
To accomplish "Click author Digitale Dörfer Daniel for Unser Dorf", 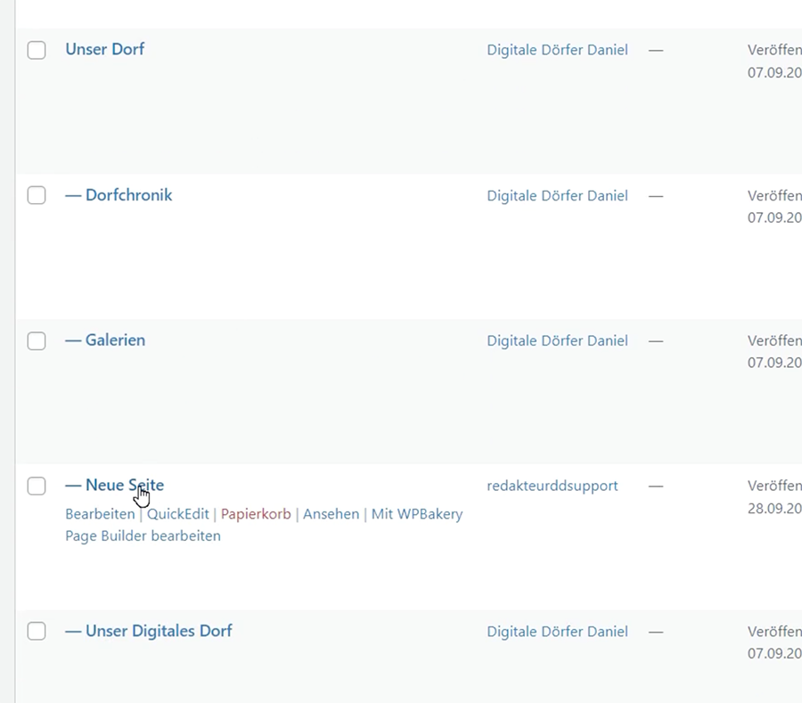I will pyautogui.click(x=557, y=50).
